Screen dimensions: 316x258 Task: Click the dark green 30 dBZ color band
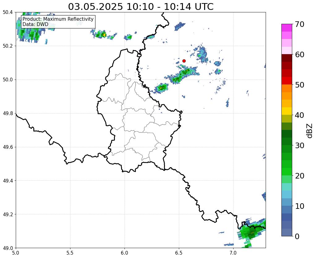pos(287,141)
